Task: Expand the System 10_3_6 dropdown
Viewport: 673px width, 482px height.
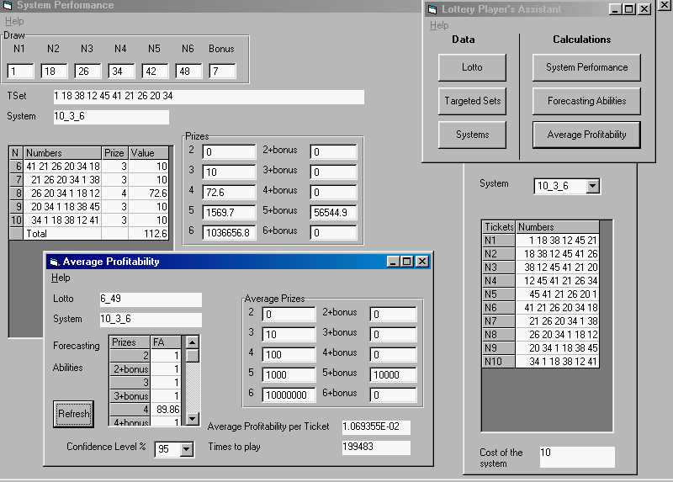Action: click(593, 186)
